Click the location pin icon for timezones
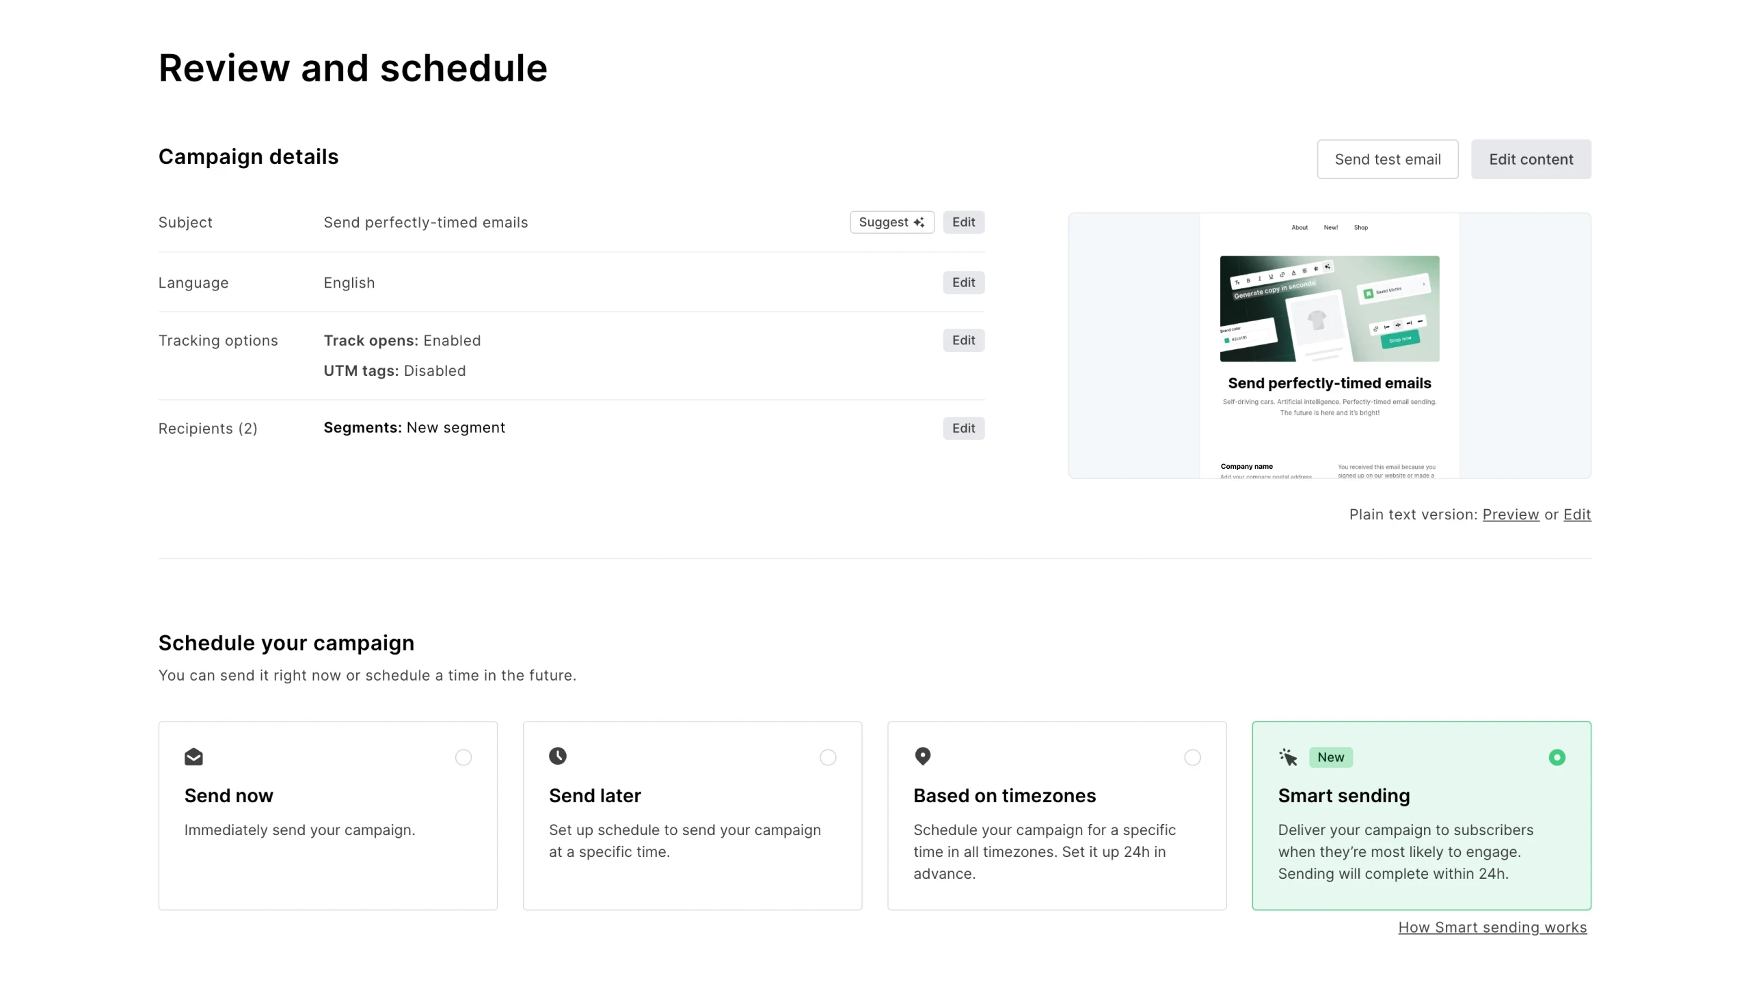This screenshot has height=984, width=1750. 922,756
